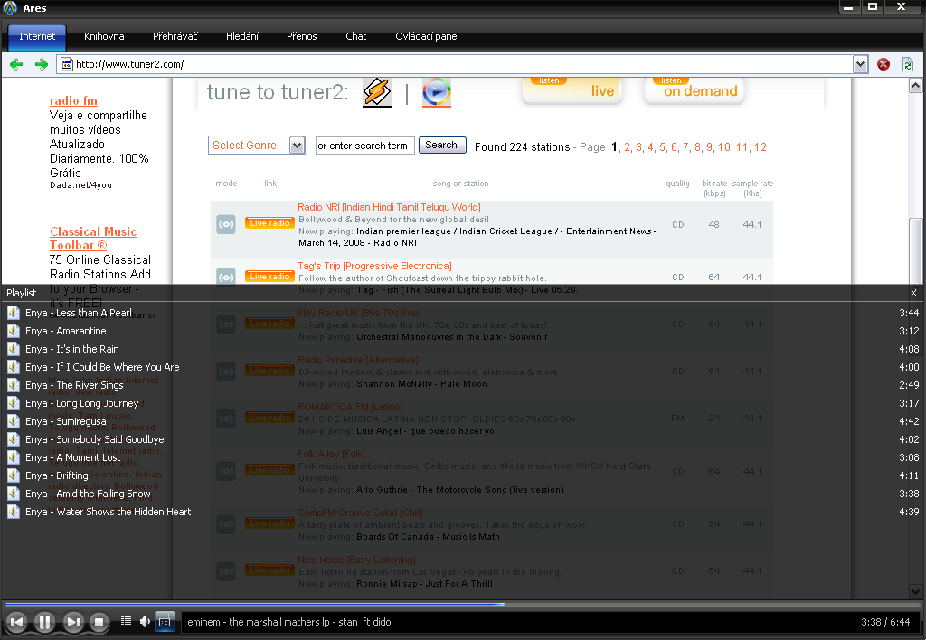
Task: Select Enya - Long Long Journey track
Action: (81, 403)
